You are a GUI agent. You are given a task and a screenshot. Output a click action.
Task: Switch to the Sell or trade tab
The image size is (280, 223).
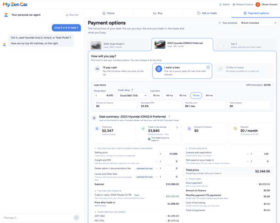[x=207, y=13]
